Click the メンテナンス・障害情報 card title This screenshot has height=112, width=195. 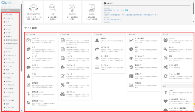tap(177, 108)
